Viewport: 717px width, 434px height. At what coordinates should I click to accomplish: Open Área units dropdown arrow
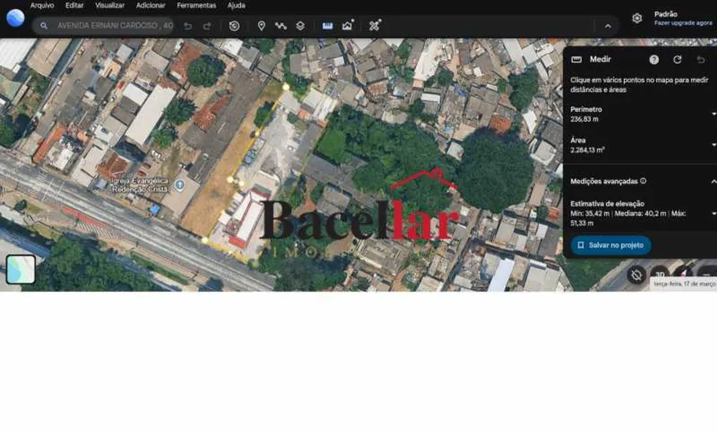[x=714, y=145]
